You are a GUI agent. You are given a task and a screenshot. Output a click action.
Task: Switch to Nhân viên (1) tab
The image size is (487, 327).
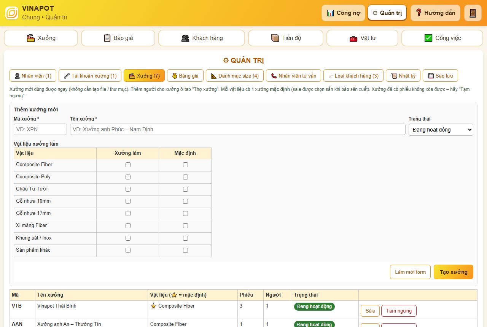coord(33,76)
